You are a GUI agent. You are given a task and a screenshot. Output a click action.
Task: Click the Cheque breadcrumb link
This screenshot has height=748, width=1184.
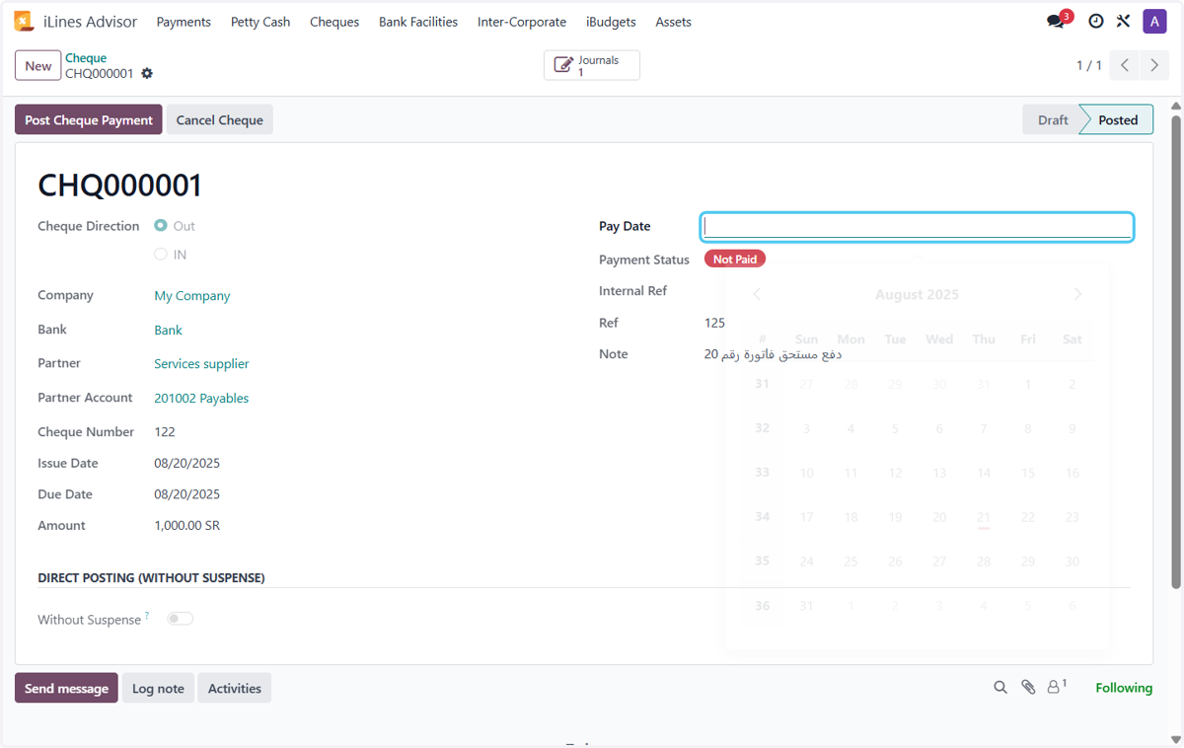coord(86,58)
